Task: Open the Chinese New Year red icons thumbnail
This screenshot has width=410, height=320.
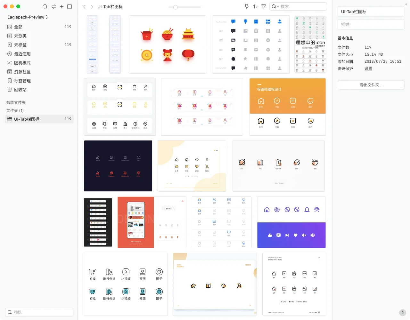Action: (x=168, y=44)
